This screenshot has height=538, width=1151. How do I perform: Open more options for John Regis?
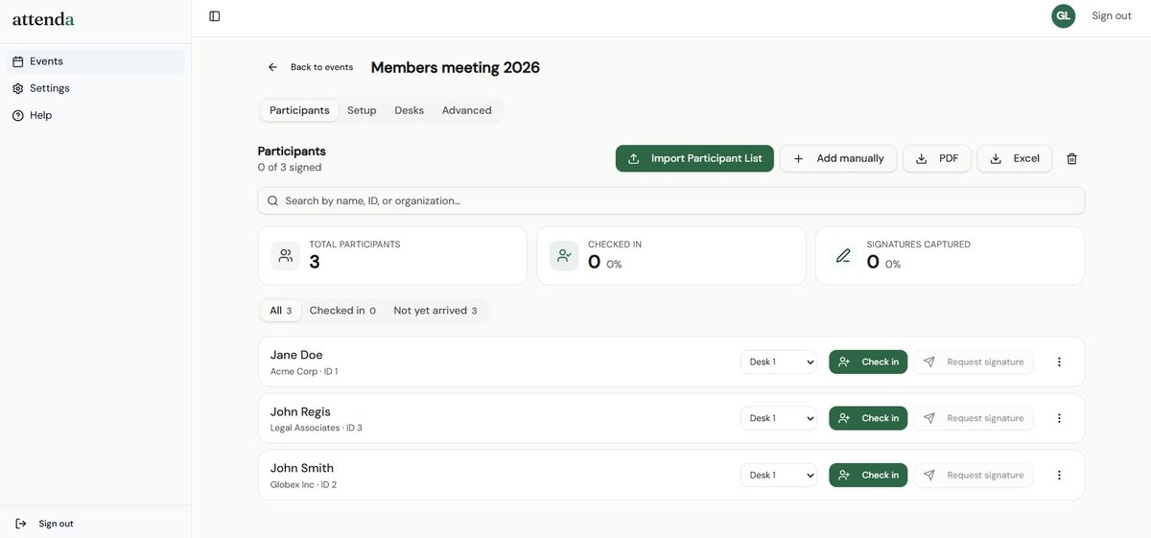click(1059, 418)
